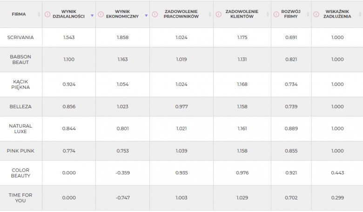Image resolution: width=363 pixels, height=212 pixels.
Task: Sort by Zadowolenie Pracowników arrows
Action: click(x=210, y=14)
